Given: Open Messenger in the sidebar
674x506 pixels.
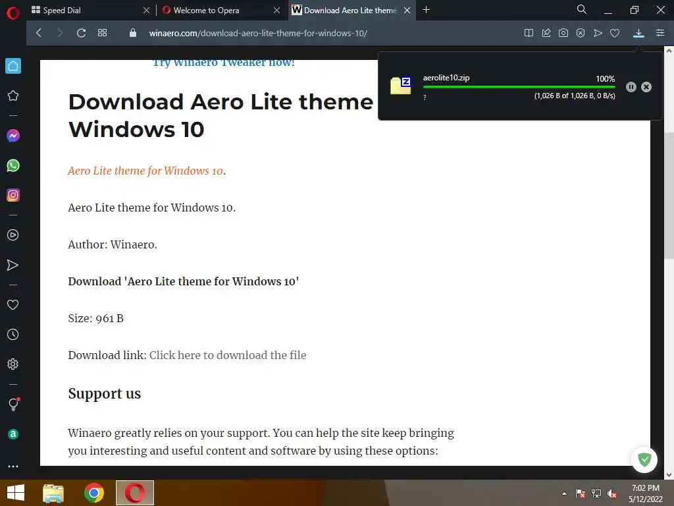Looking at the screenshot, I should 13,136.
